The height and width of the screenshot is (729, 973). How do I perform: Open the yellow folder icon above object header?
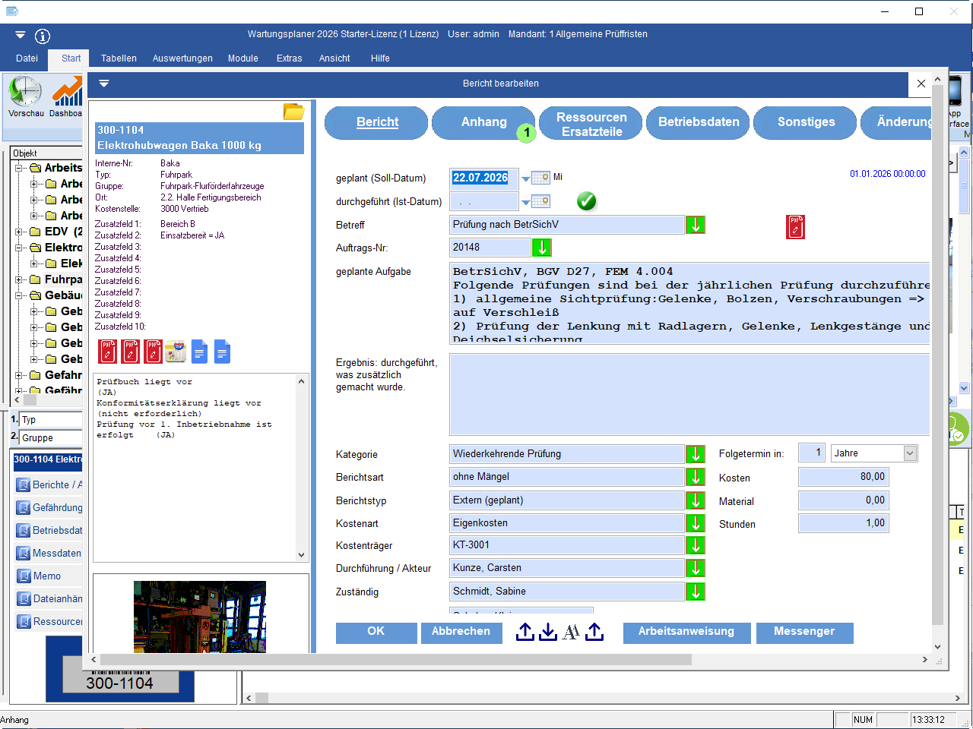(293, 112)
